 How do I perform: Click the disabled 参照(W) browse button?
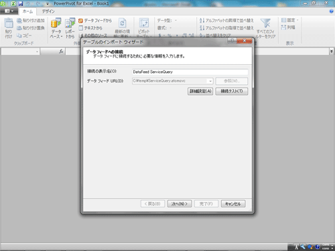click(x=232, y=81)
